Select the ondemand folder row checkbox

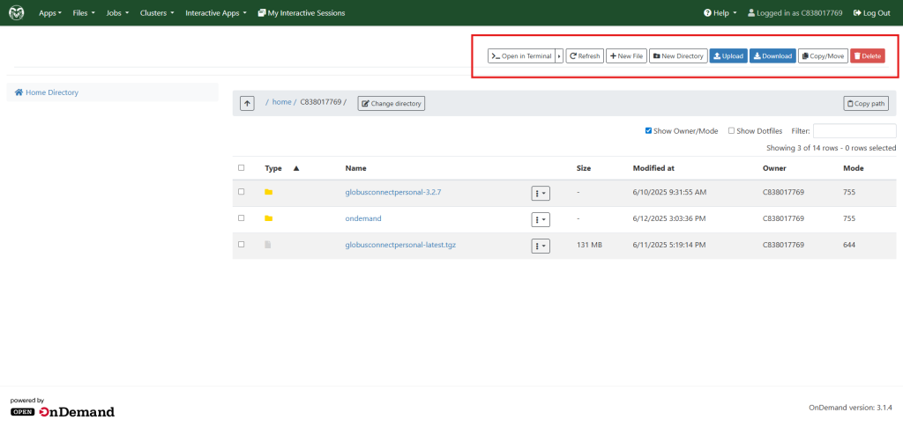241,217
